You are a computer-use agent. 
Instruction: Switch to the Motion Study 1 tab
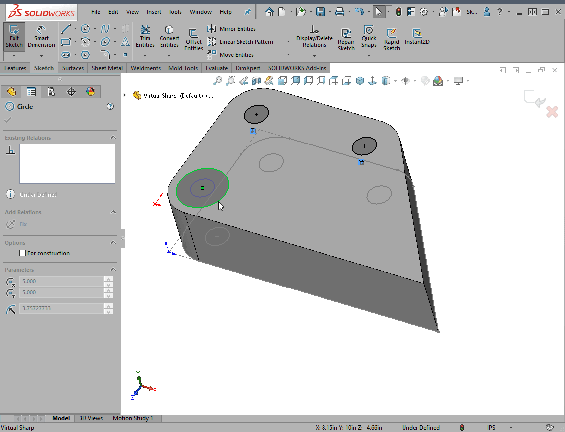[133, 418]
